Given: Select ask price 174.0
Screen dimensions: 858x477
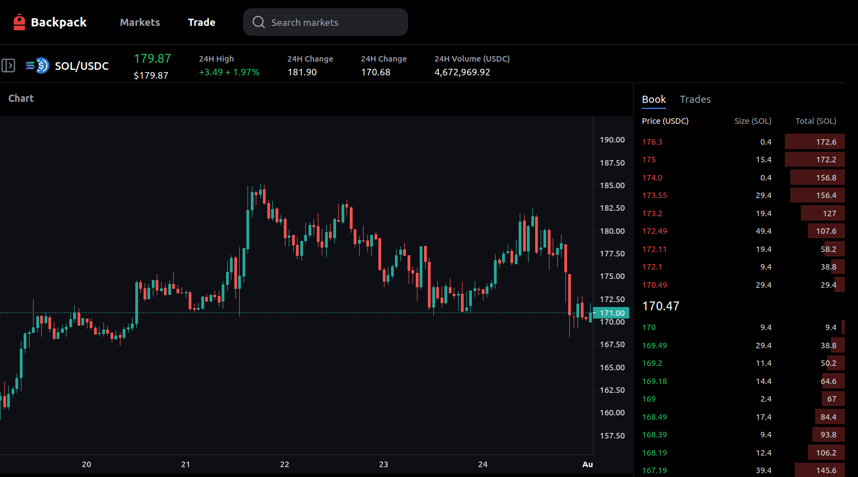Looking at the screenshot, I should (x=652, y=178).
